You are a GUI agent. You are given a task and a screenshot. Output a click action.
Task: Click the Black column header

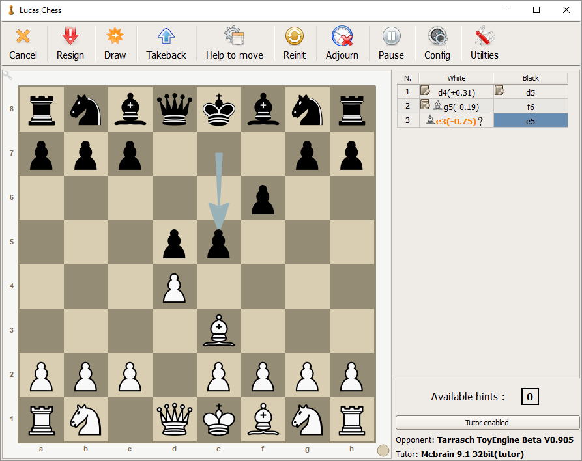pyautogui.click(x=531, y=78)
